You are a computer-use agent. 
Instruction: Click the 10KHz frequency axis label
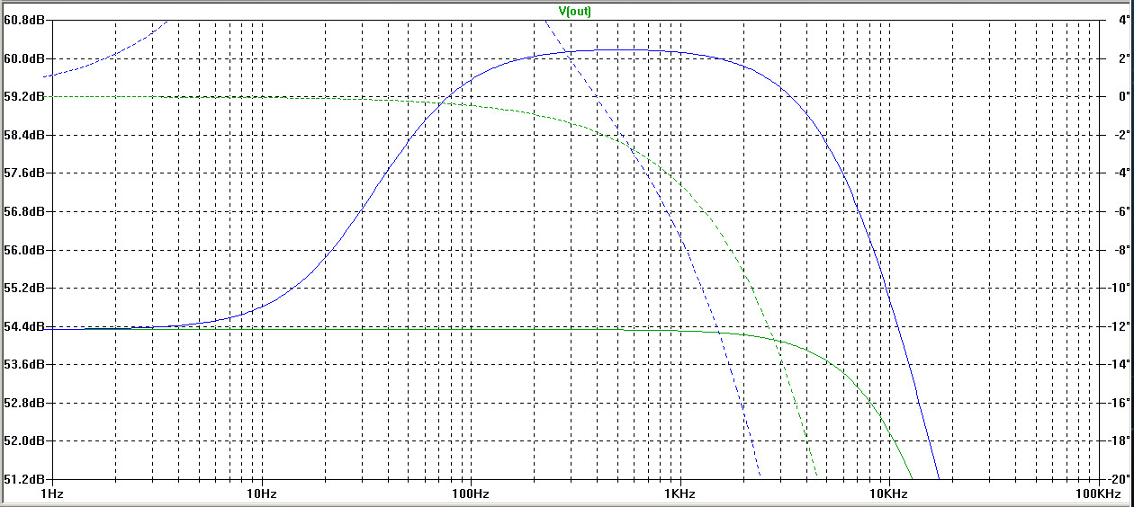pos(890,494)
